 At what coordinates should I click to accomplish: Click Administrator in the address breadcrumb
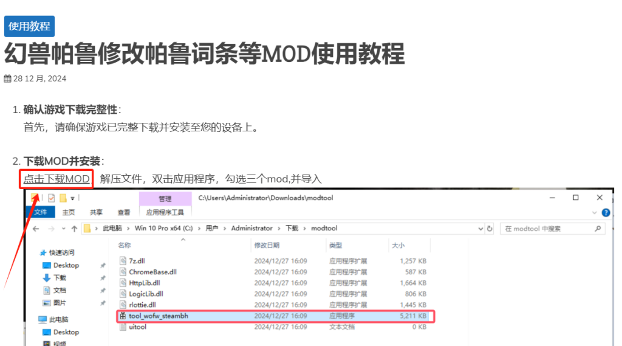click(251, 229)
